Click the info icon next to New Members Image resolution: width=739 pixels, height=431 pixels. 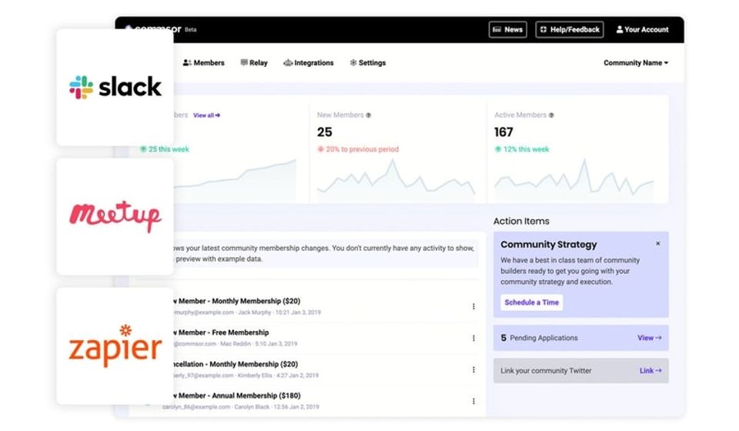coord(369,115)
